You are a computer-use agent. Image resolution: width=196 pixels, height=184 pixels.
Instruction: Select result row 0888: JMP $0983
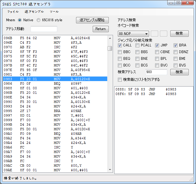click(x=154, y=89)
